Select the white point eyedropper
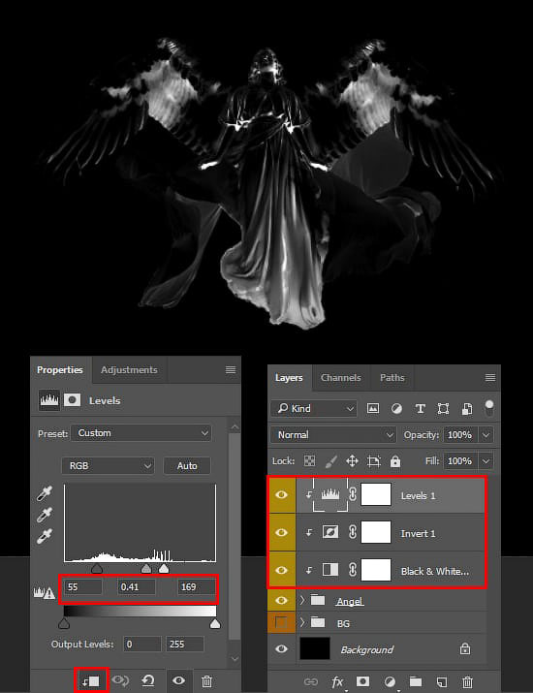533x693 pixels. coord(45,536)
